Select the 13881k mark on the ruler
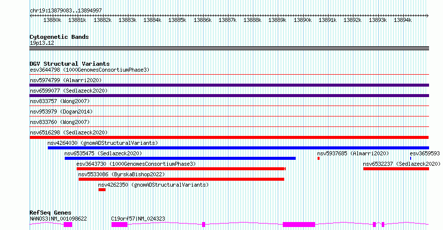The image size is (443, 230). click(77, 20)
